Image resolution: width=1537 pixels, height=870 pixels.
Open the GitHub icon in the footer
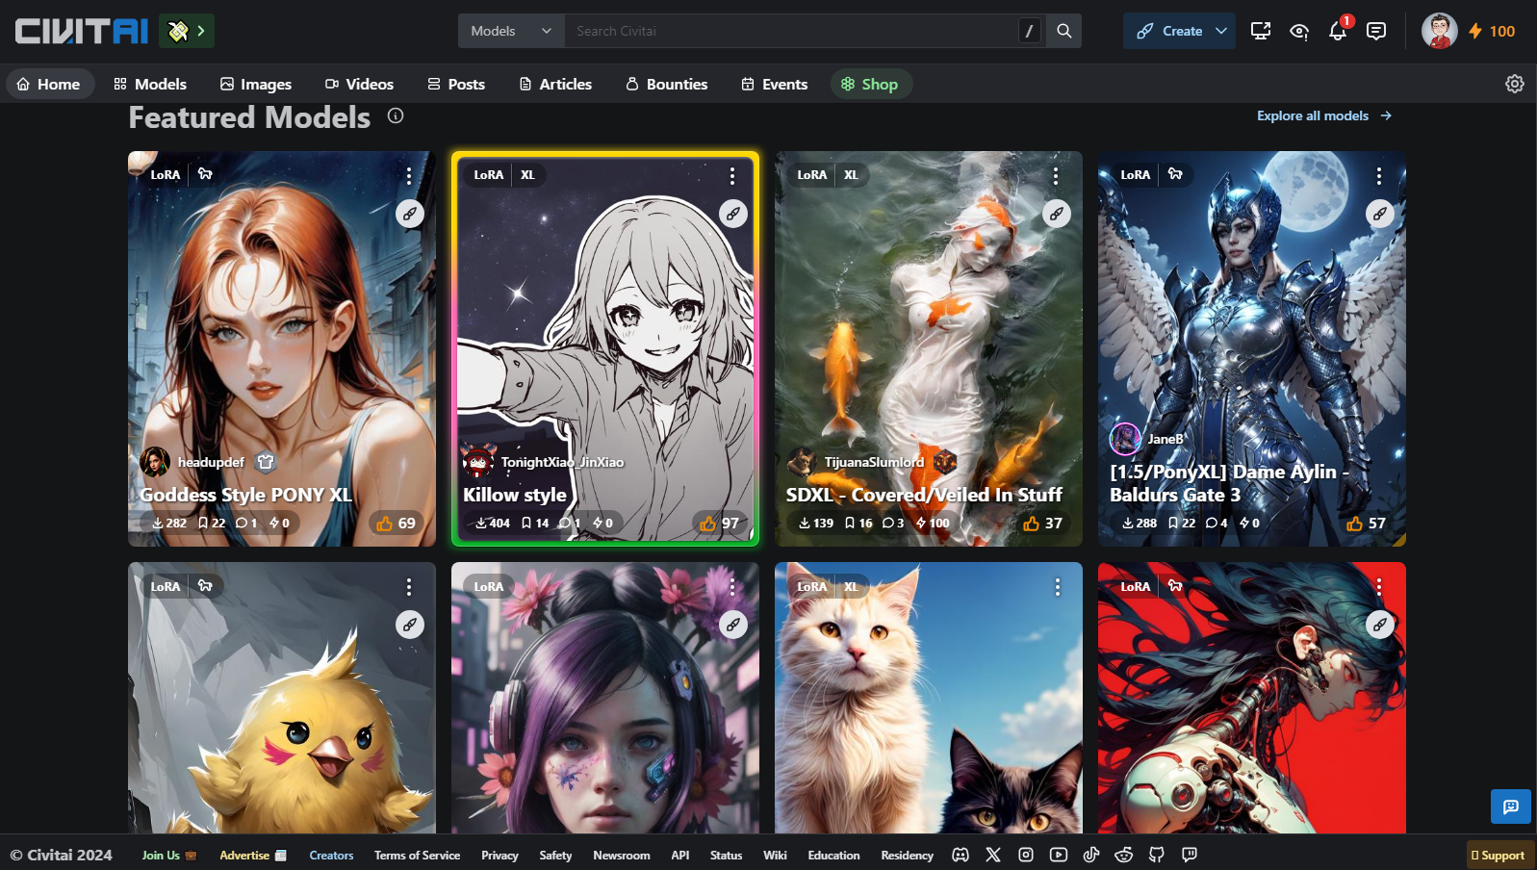1157,855
